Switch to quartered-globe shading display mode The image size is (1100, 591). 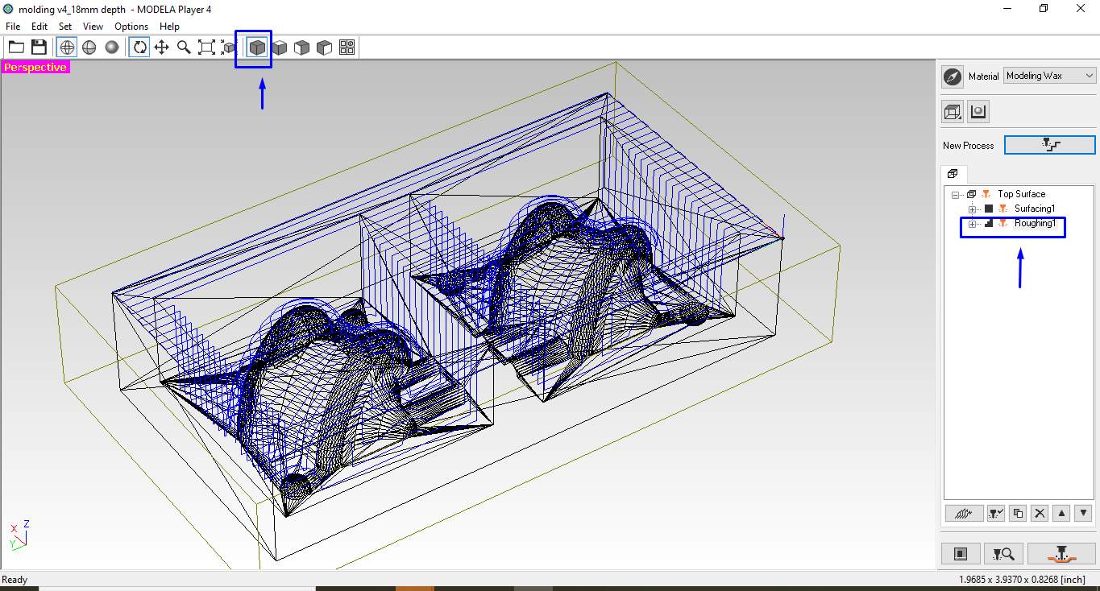(89, 48)
